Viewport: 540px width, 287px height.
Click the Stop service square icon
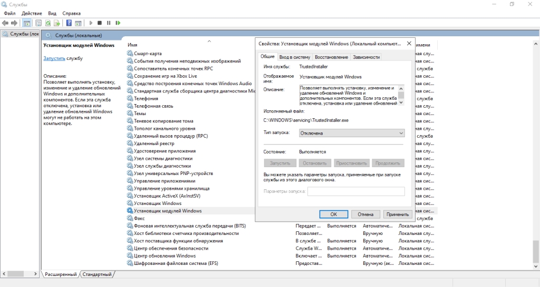(x=100, y=23)
